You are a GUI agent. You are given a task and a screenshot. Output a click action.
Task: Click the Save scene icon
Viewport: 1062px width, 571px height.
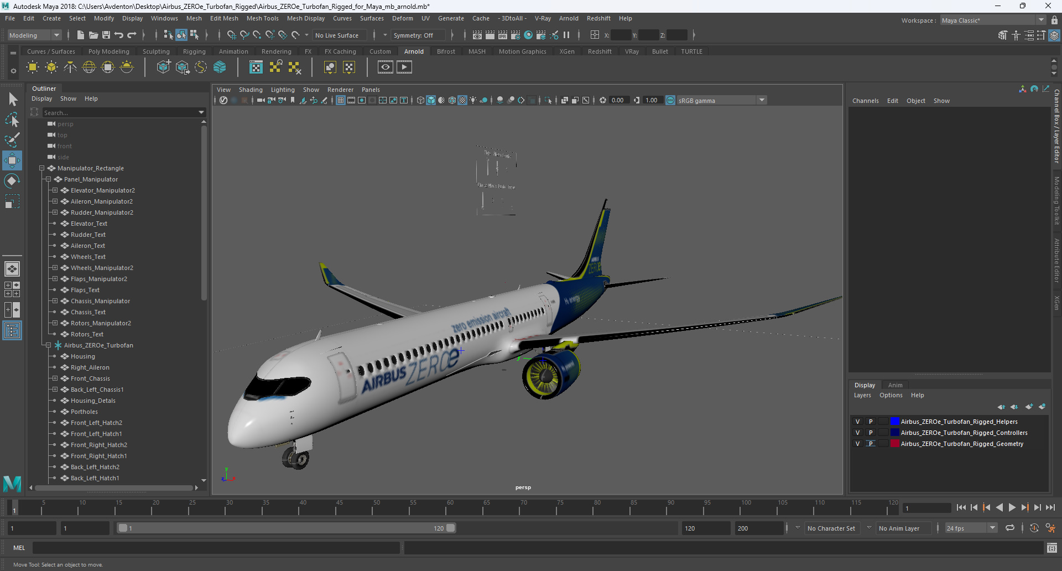[106, 35]
